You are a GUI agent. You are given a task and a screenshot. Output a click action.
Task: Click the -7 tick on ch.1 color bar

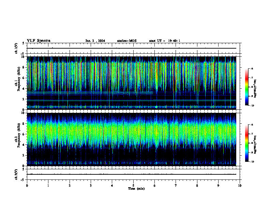pyautogui.click(x=252, y=78)
